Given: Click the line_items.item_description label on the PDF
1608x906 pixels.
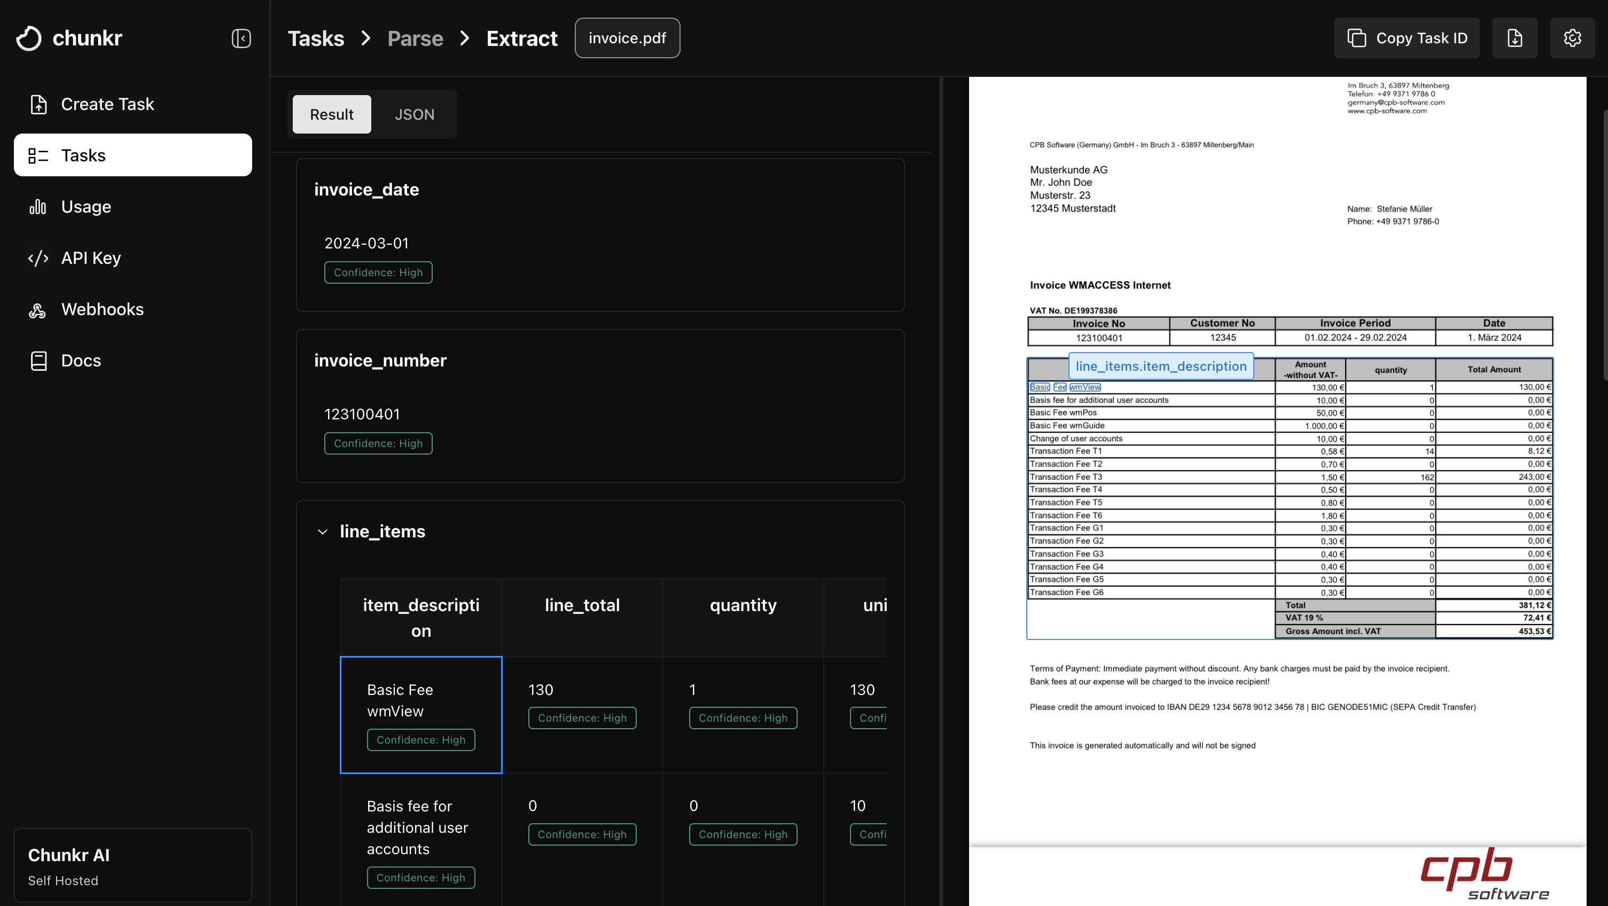Looking at the screenshot, I should [1160, 366].
